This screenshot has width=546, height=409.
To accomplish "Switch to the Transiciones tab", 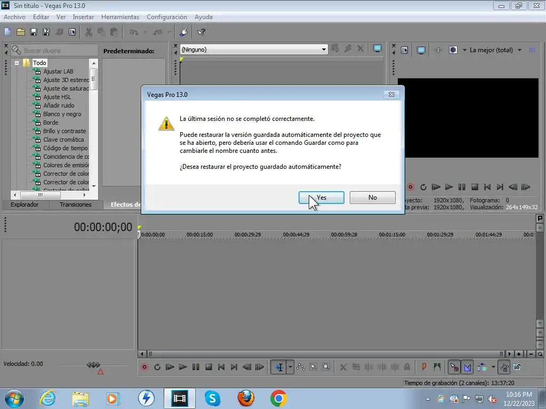I will click(x=75, y=204).
